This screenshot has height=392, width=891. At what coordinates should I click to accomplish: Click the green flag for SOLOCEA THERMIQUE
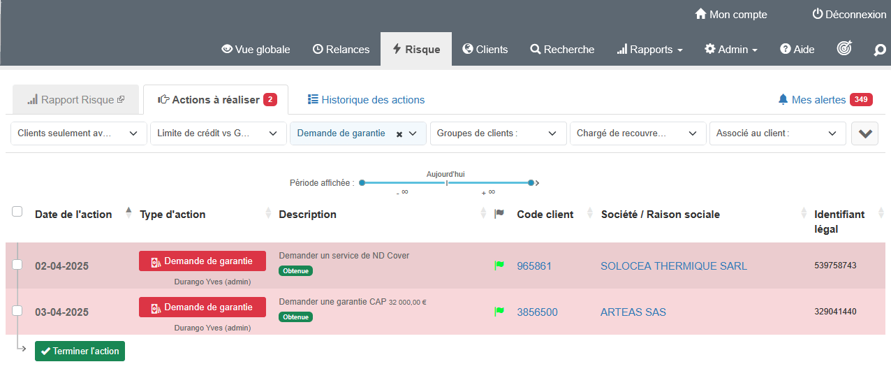tap(499, 266)
